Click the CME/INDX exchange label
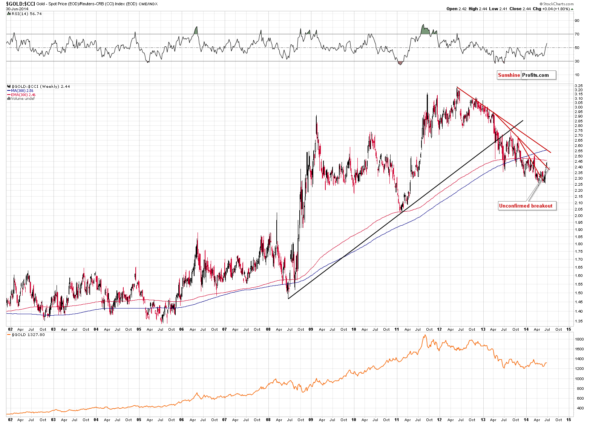The height and width of the screenshot is (423, 590). (x=148, y=4)
